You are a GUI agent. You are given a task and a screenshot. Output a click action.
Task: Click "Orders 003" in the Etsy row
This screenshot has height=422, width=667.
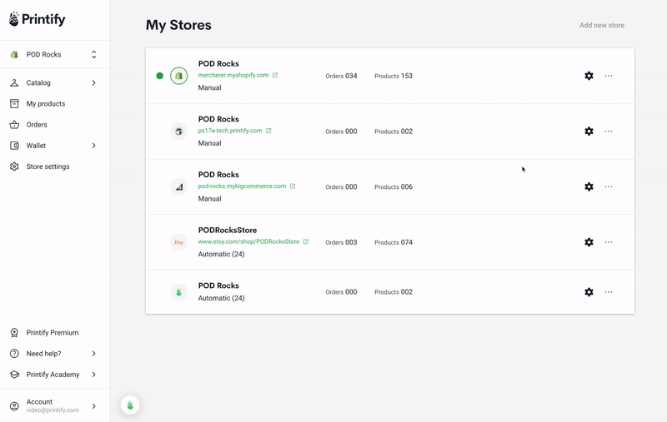[341, 242]
